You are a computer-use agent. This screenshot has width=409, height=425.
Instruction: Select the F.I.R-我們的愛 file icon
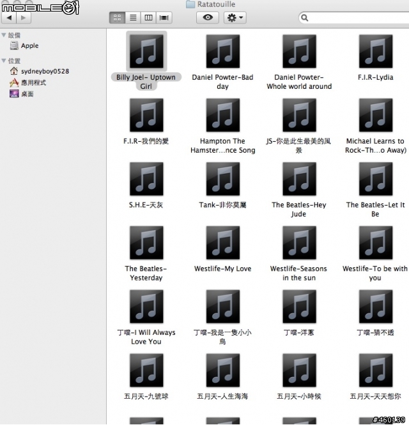pos(146,115)
